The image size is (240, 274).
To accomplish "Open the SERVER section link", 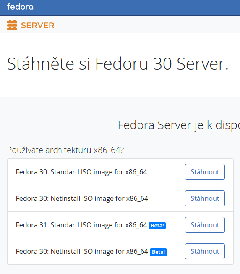I will 38,25.
